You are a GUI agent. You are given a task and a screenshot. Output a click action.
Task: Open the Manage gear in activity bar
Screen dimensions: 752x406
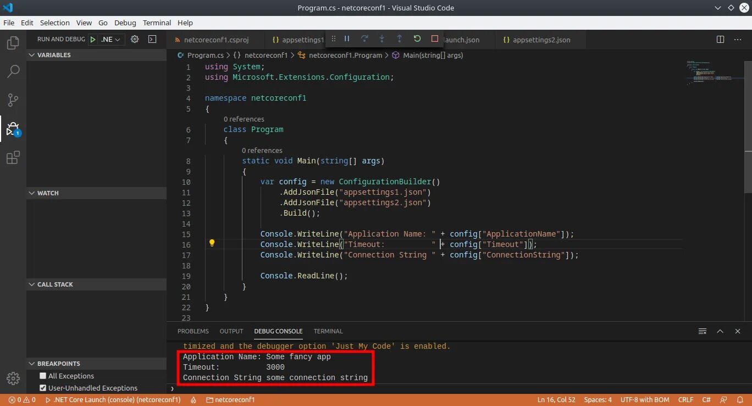pyautogui.click(x=13, y=378)
